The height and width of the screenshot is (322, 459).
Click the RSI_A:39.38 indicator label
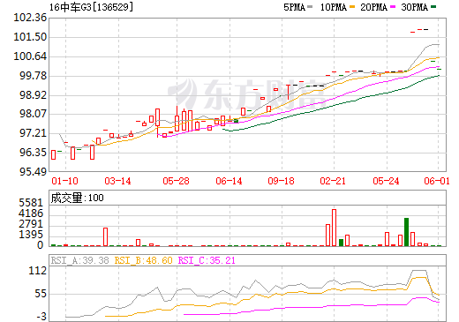pyautogui.click(x=79, y=260)
